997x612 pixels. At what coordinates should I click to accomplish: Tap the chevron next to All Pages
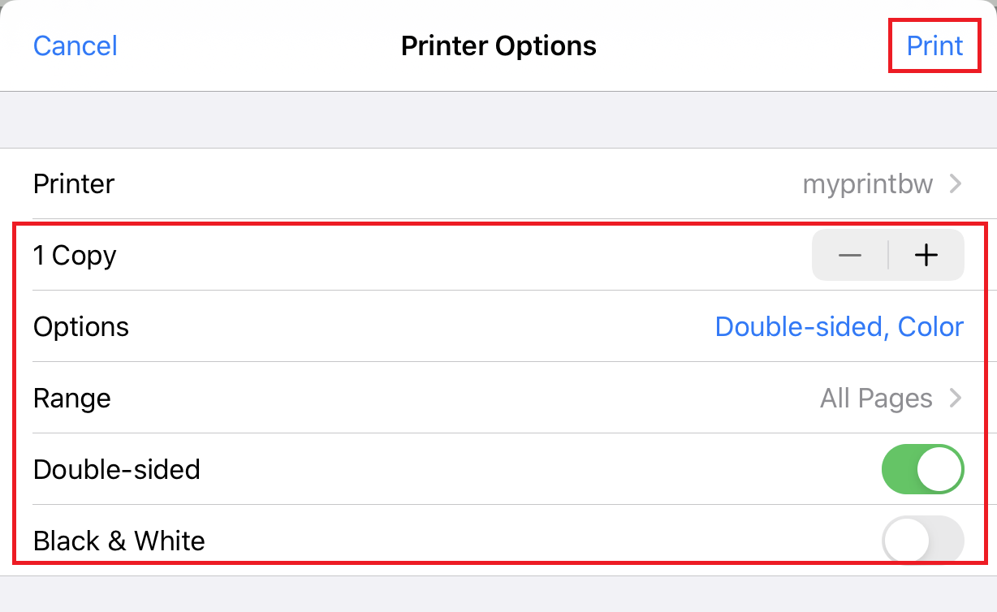click(956, 398)
